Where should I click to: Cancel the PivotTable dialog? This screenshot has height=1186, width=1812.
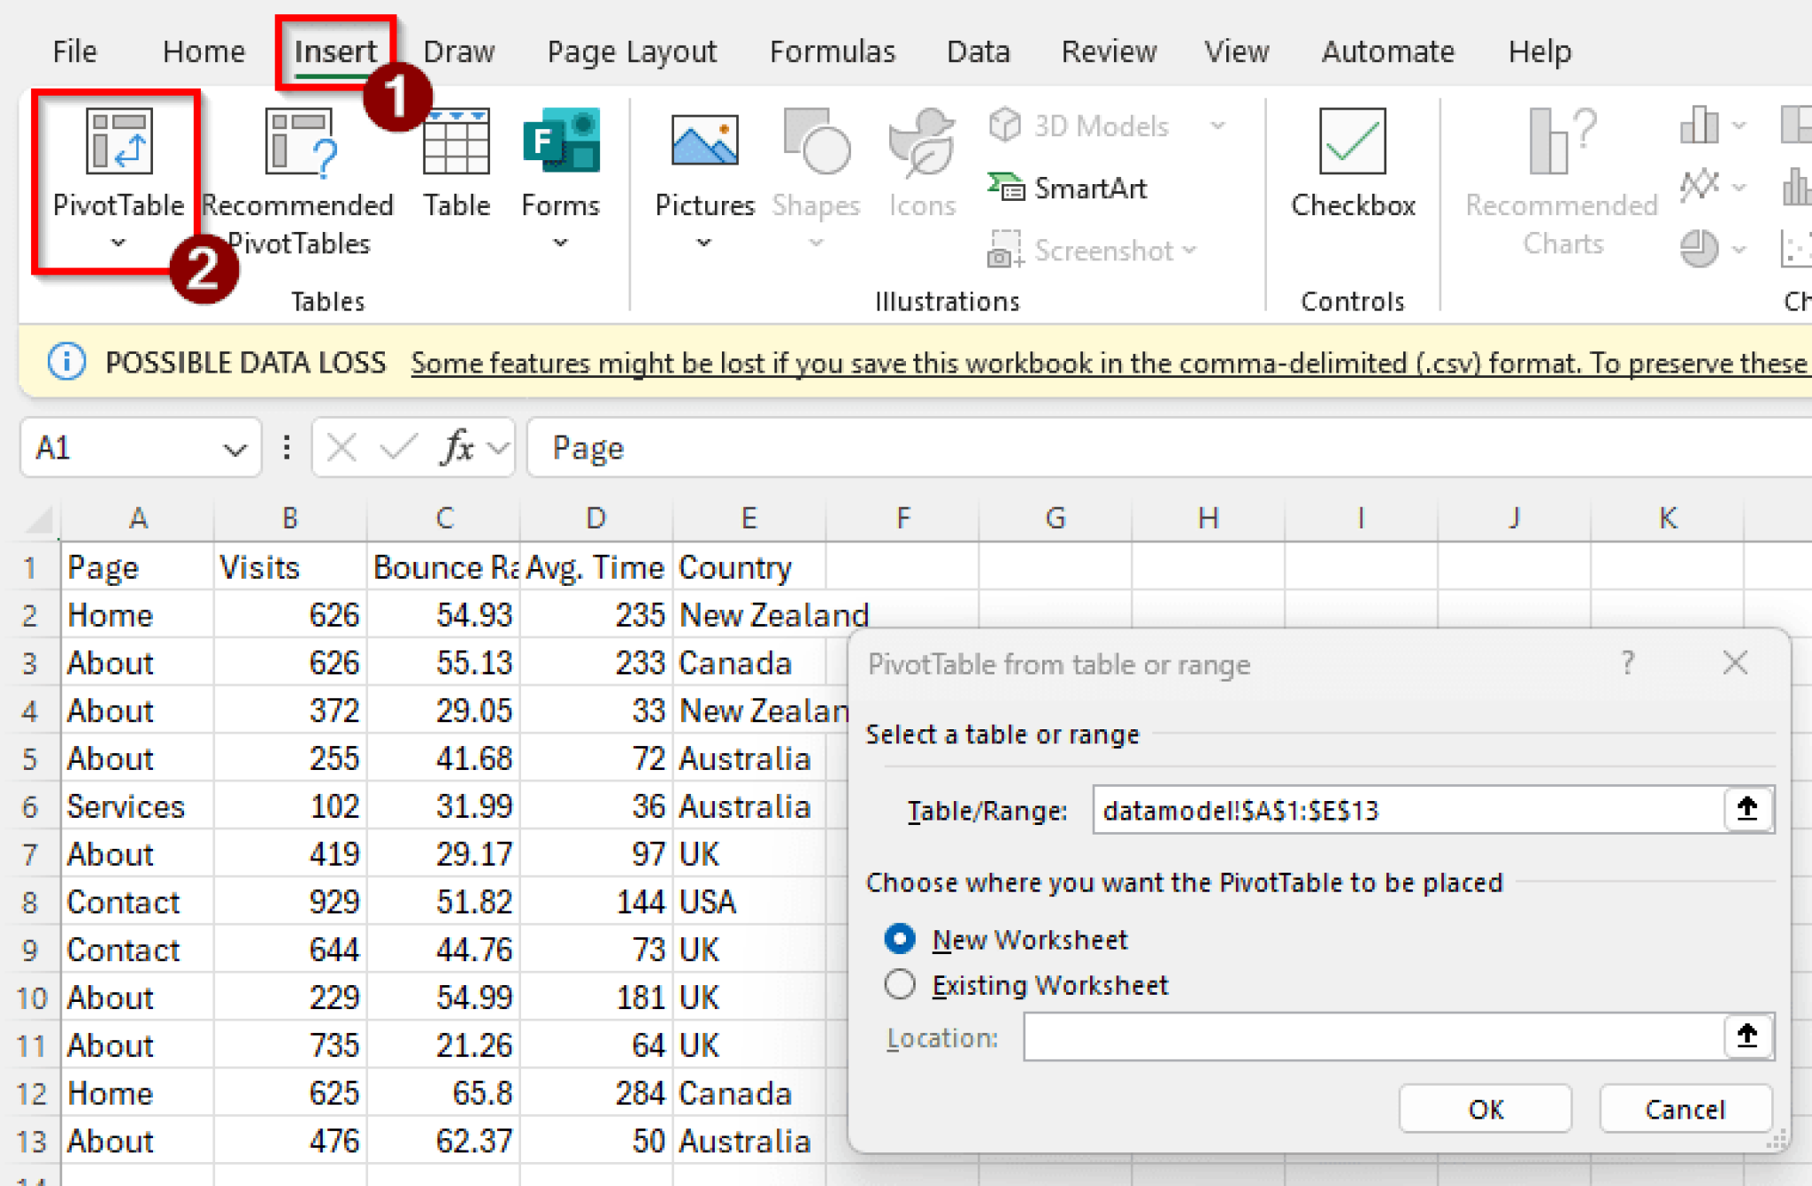pyautogui.click(x=1684, y=1109)
